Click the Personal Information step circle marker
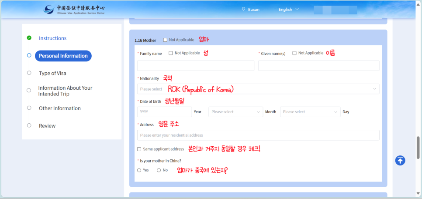Viewport: 422px width, 199px height. (x=29, y=55)
